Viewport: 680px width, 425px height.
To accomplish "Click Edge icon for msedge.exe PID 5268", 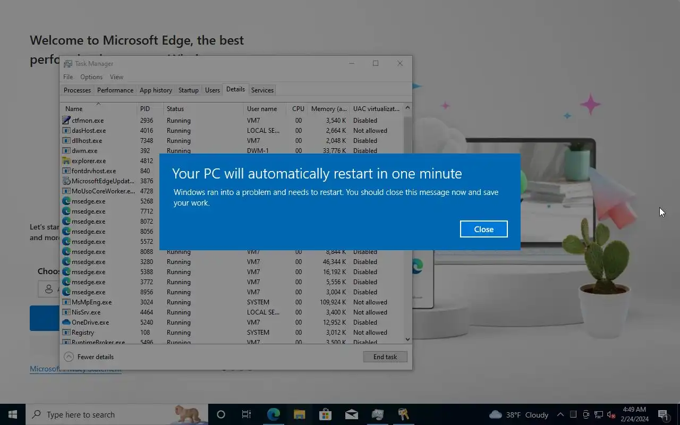I will (x=66, y=201).
